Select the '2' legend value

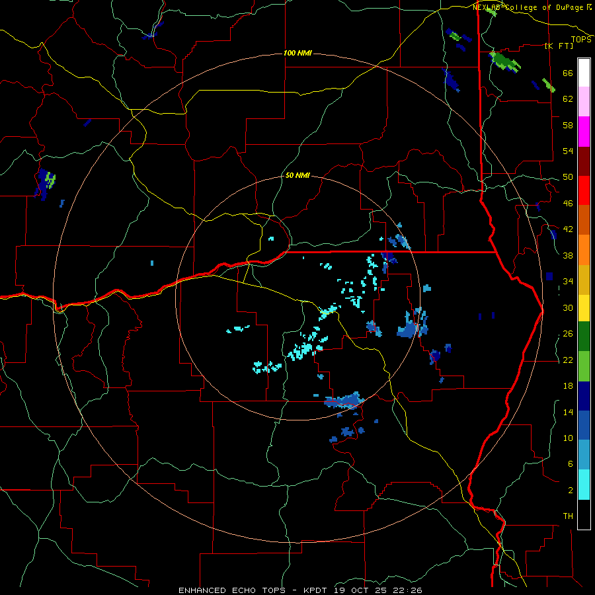click(x=571, y=491)
